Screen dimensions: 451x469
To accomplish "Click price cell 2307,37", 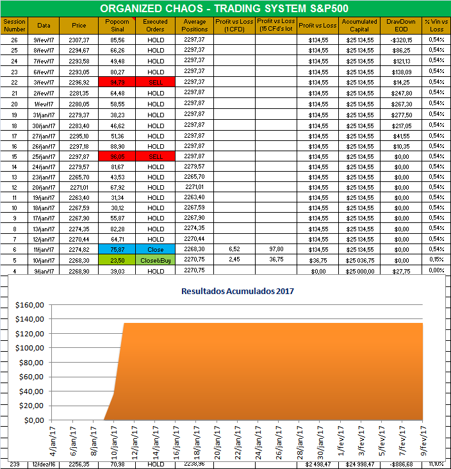I will [79, 40].
